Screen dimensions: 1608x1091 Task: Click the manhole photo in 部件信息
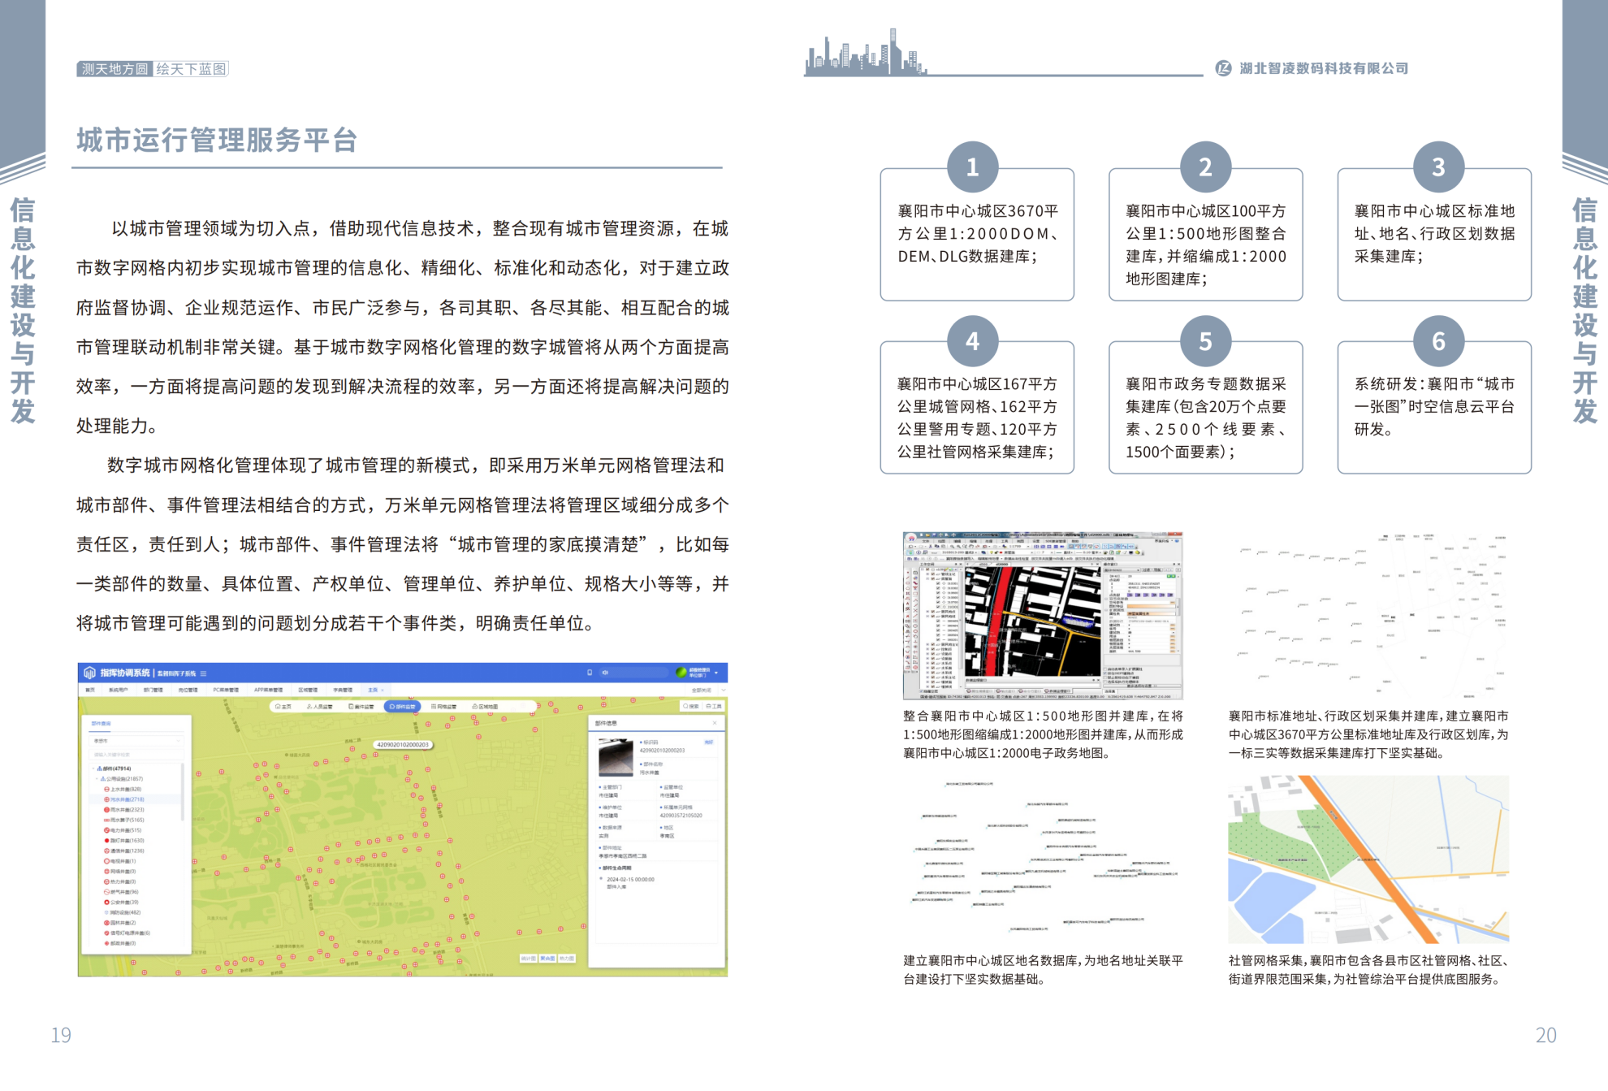pyautogui.click(x=616, y=757)
